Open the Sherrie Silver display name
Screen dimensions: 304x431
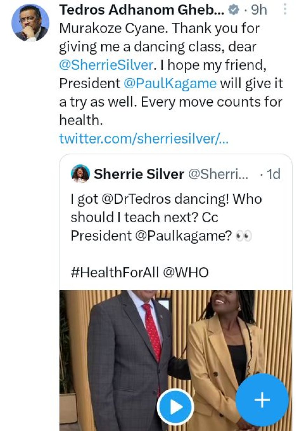click(x=139, y=174)
